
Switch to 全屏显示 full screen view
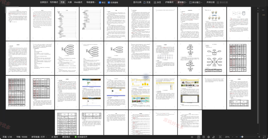[x=44, y=2]
